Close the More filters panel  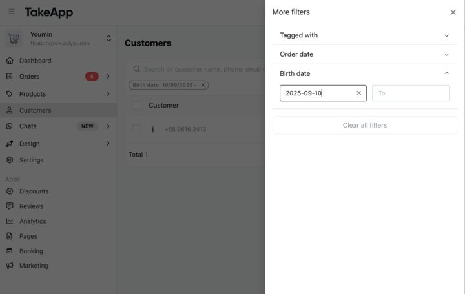453,12
